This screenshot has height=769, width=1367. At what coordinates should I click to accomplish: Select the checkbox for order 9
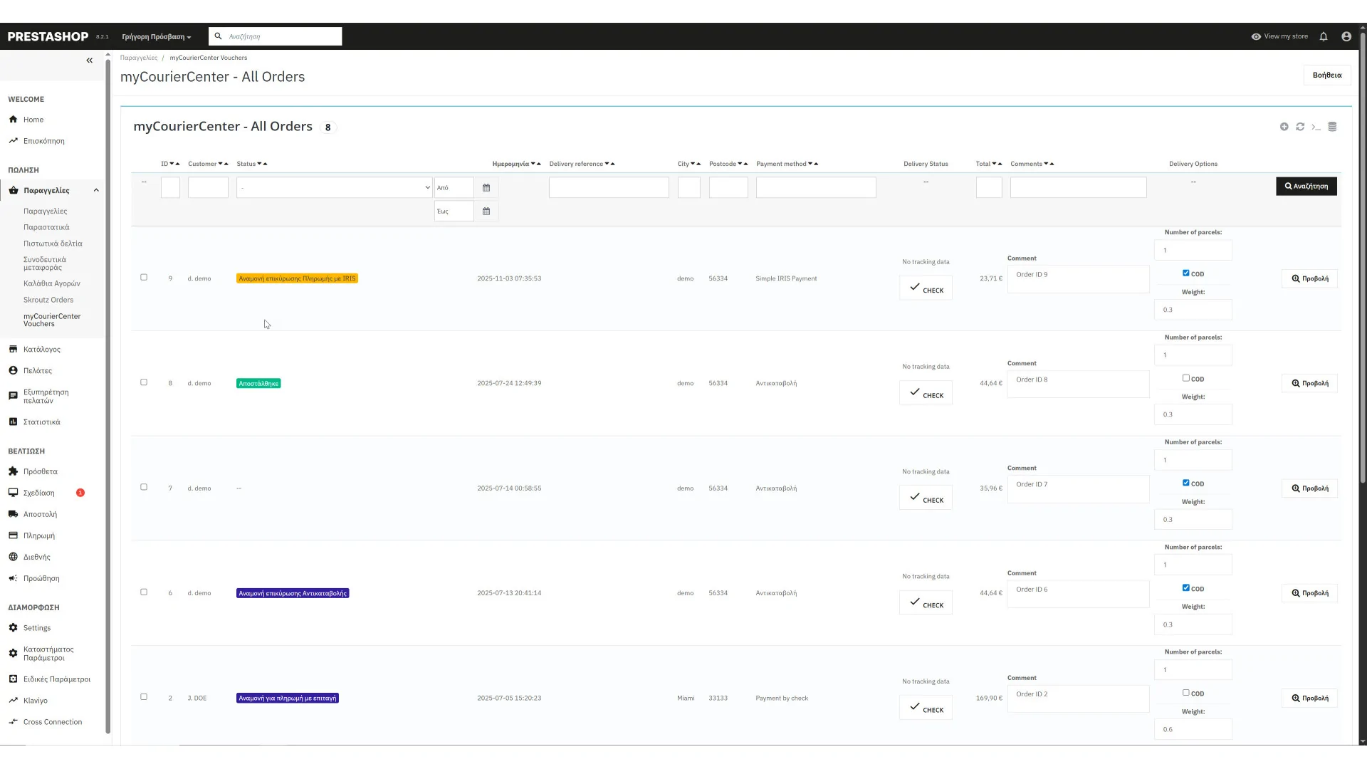144,278
